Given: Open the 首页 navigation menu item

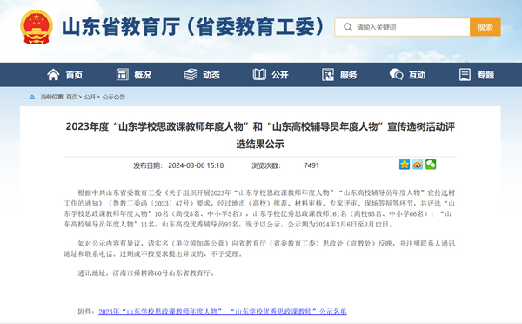Looking at the screenshot, I should pyautogui.click(x=74, y=75).
